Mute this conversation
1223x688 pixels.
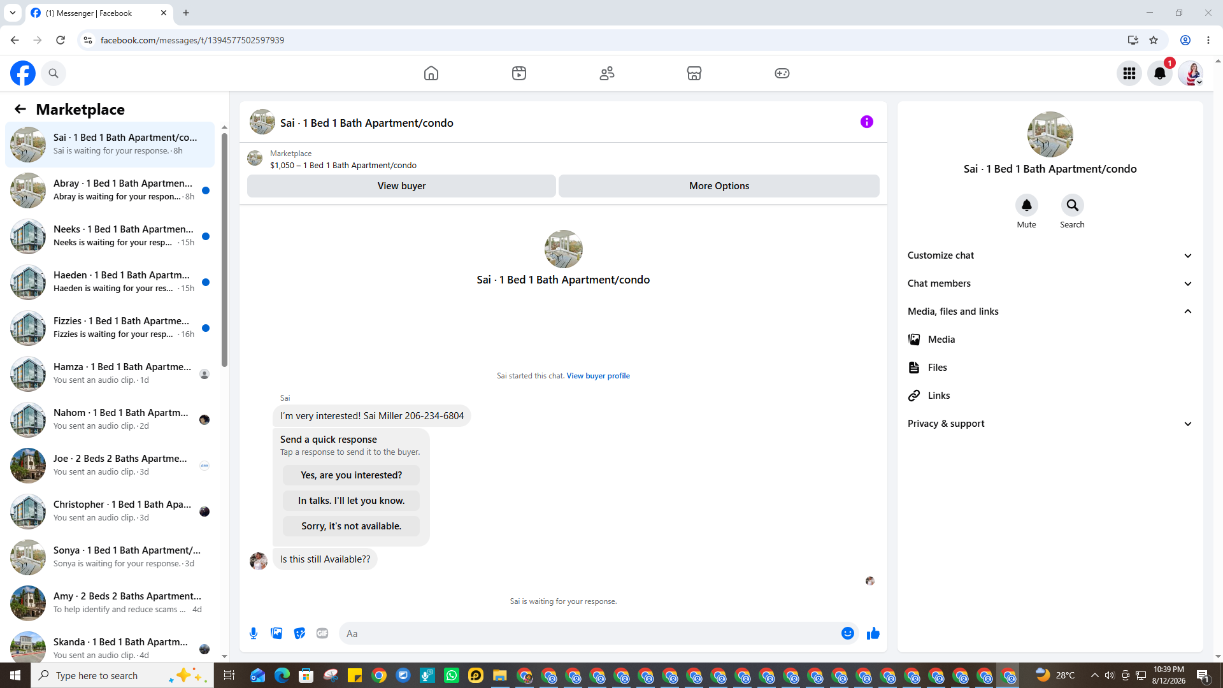click(1027, 205)
